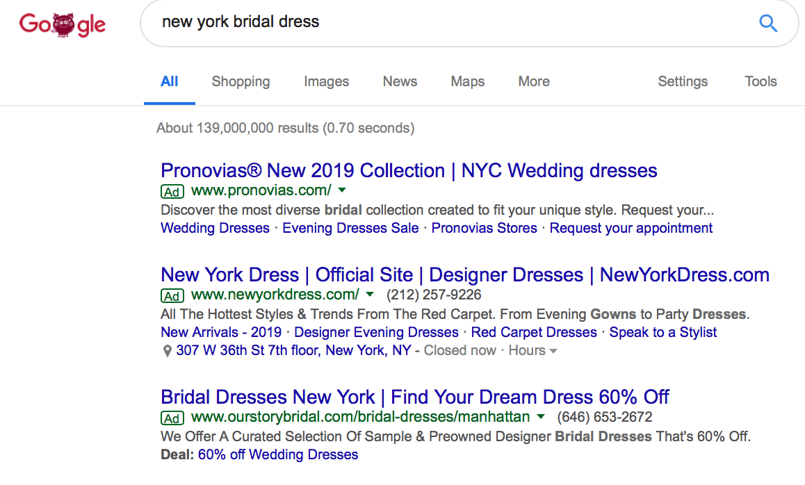
Task: Open the Google doodle logo
Action: [x=63, y=24]
